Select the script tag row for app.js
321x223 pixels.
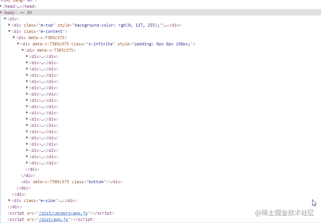(x=51, y=220)
